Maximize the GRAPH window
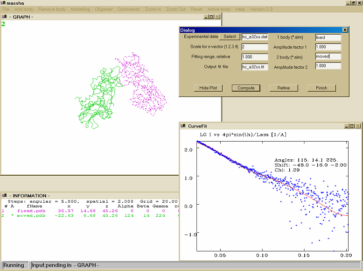This screenshot has width=363, height=271. [x=211, y=17]
